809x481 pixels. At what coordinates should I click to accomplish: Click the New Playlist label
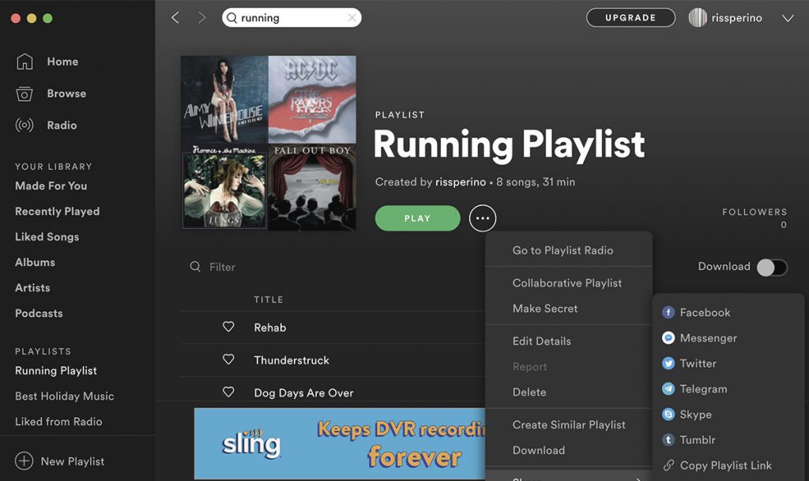point(72,461)
